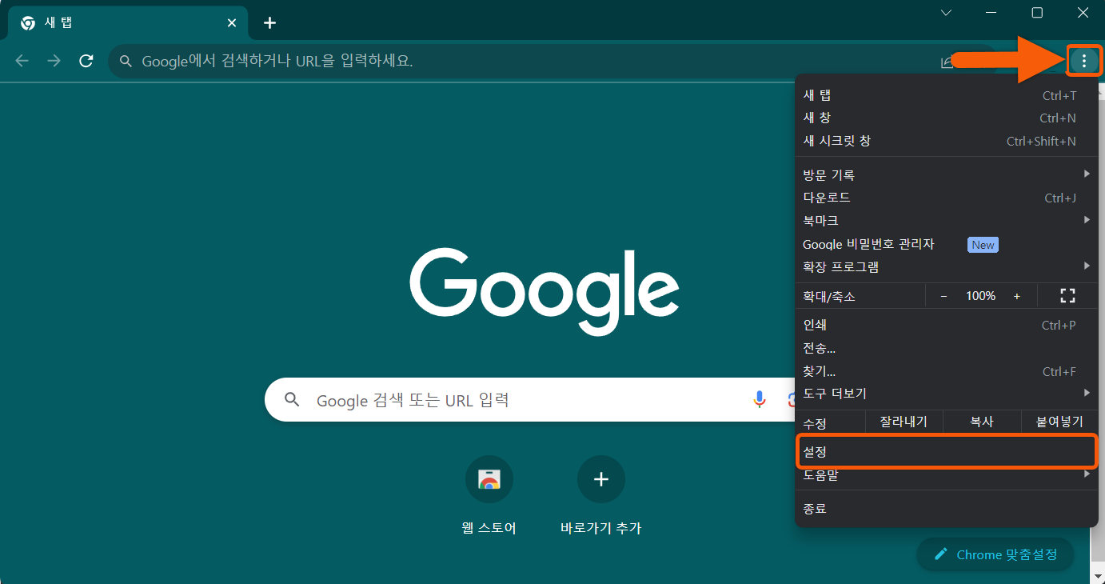Click the search magnifier icon in Google box
Image resolution: width=1105 pixels, height=584 pixels.
[292, 400]
